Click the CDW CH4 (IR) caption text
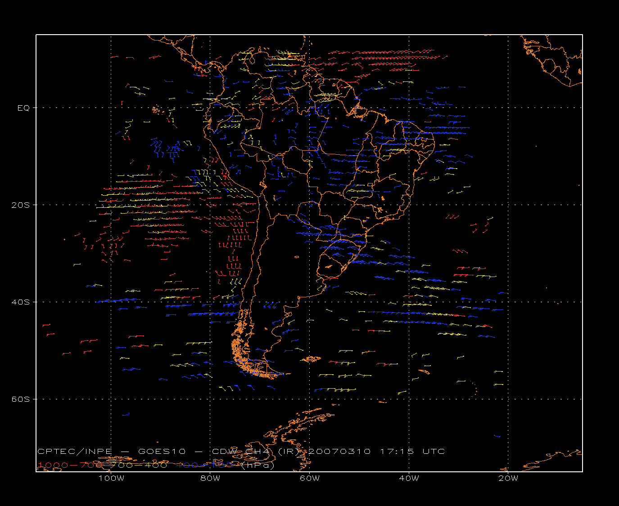619x506 pixels. (x=256, y=452)
